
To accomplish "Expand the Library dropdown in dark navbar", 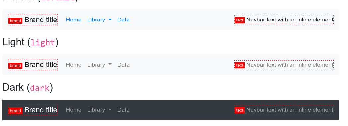I will pos(99,110).
